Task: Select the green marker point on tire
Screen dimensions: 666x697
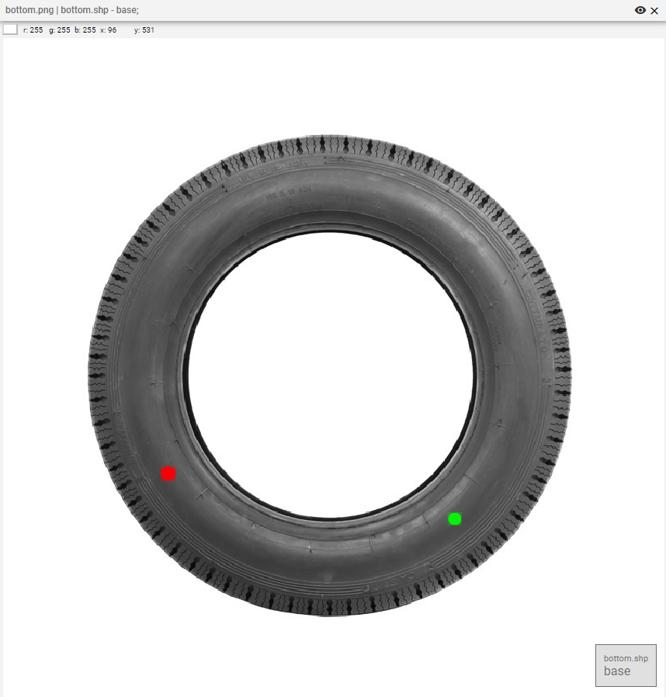Action: tap(455, 518)
